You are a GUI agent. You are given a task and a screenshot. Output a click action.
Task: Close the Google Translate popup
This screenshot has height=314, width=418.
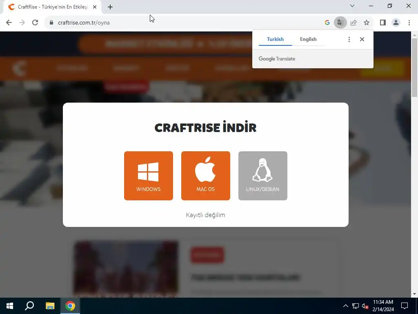(362, 40)
